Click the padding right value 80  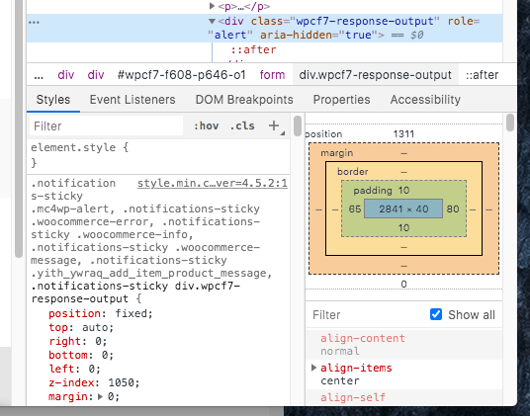(x=453, y=209)
